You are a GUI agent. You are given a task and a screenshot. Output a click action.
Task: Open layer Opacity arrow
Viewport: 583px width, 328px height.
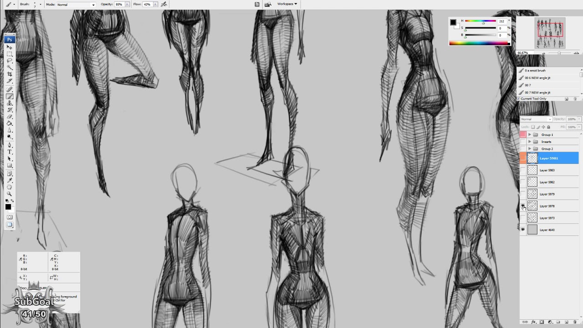pos(578,119)
